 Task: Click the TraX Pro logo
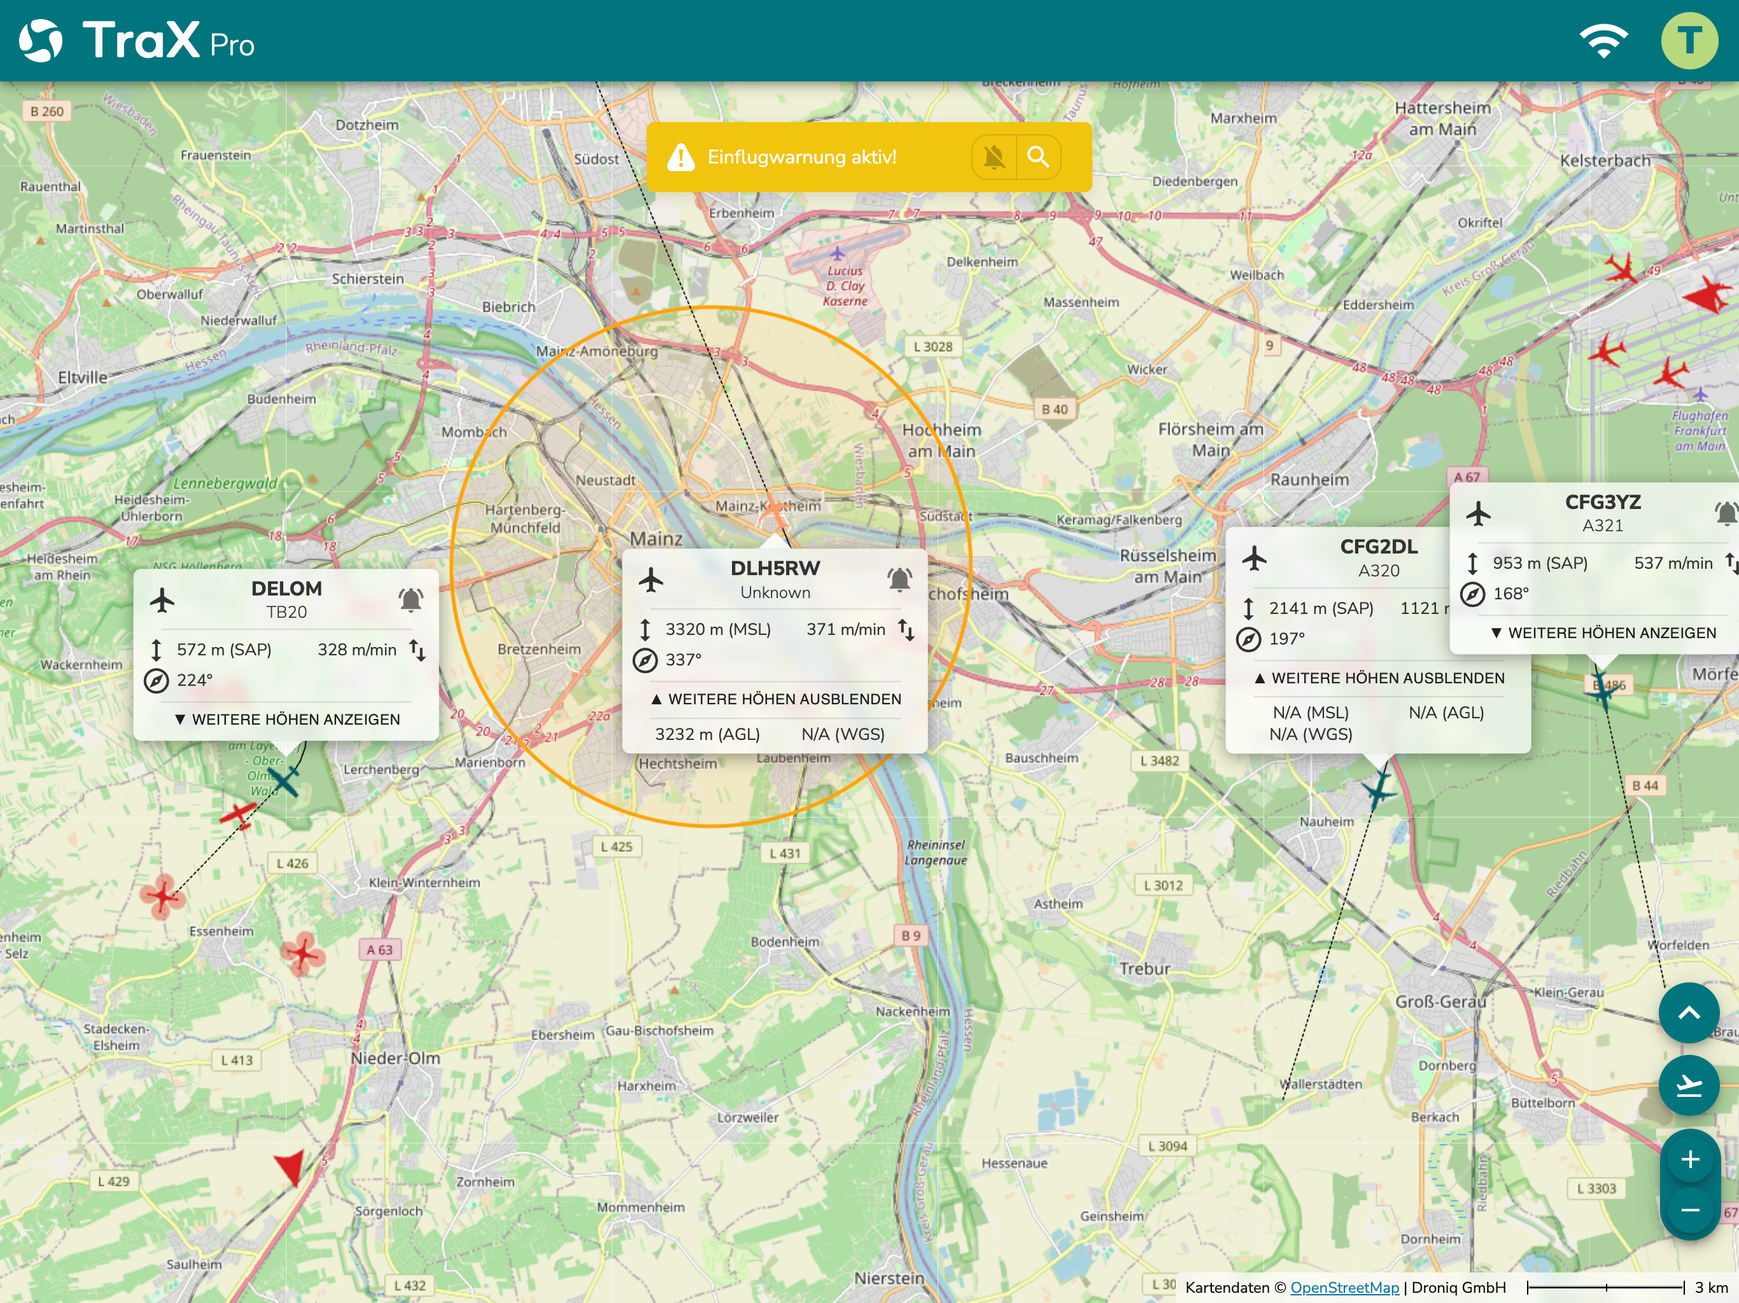pos(137,41)
